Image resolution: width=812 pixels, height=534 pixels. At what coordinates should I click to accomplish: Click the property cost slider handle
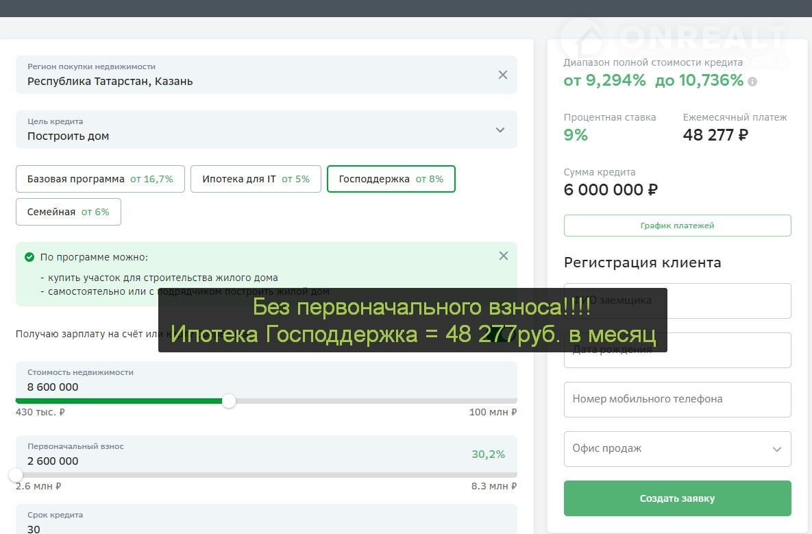pos(229,401)
